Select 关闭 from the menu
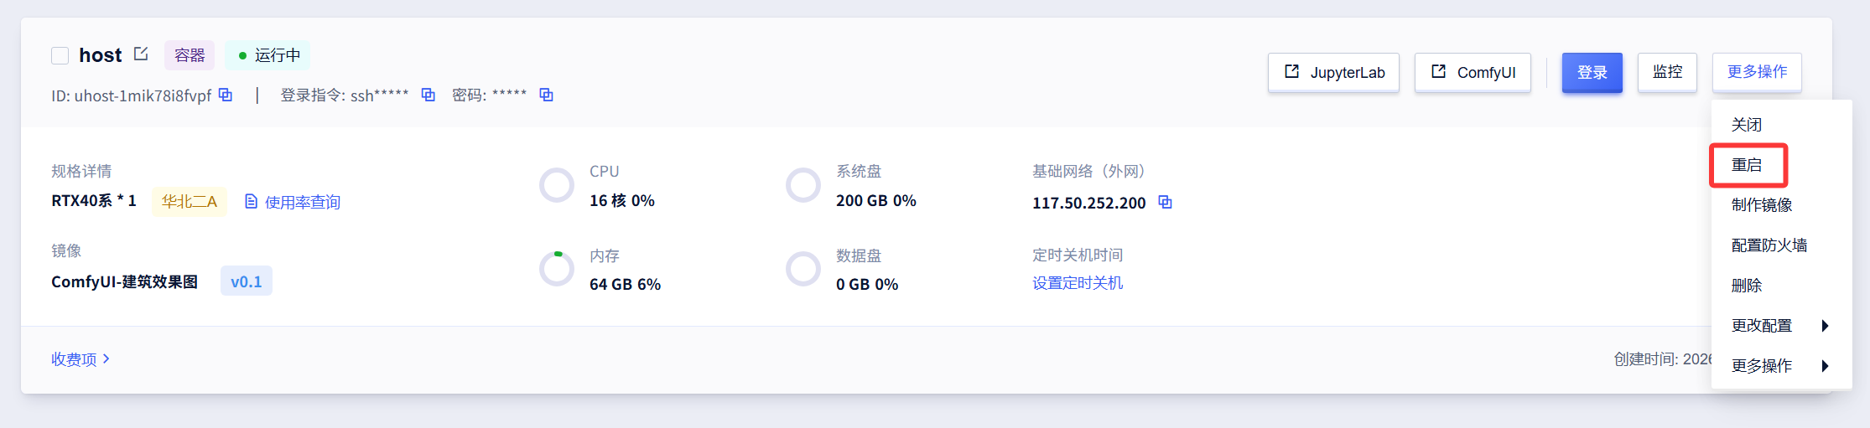 [x=1747, y=125]
